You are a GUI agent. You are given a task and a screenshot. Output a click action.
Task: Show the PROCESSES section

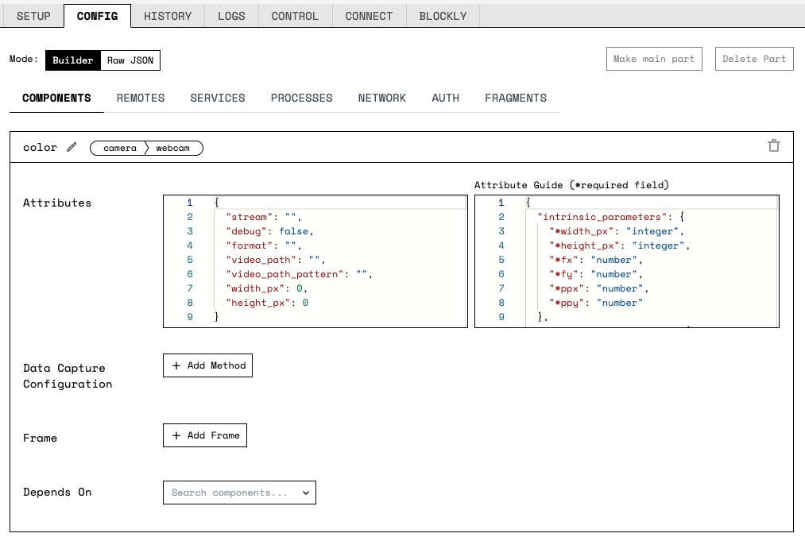tap(301, 98)
